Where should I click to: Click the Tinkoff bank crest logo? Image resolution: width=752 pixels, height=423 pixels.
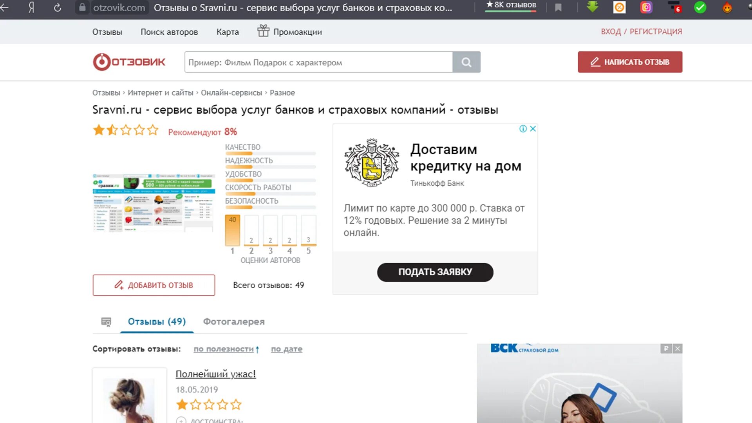tap(372, 162)
